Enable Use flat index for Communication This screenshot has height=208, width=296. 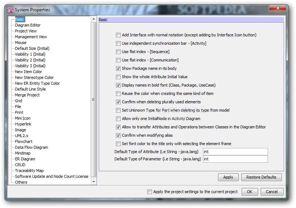118,60
